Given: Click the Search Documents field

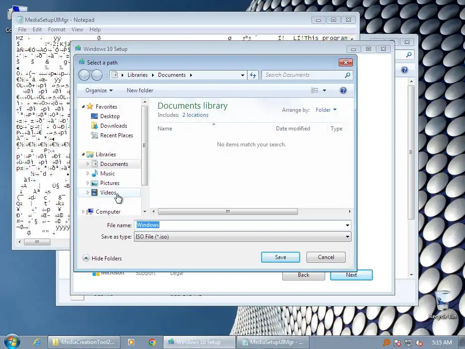Looking at the screenshot, I should tap(307, 75).
